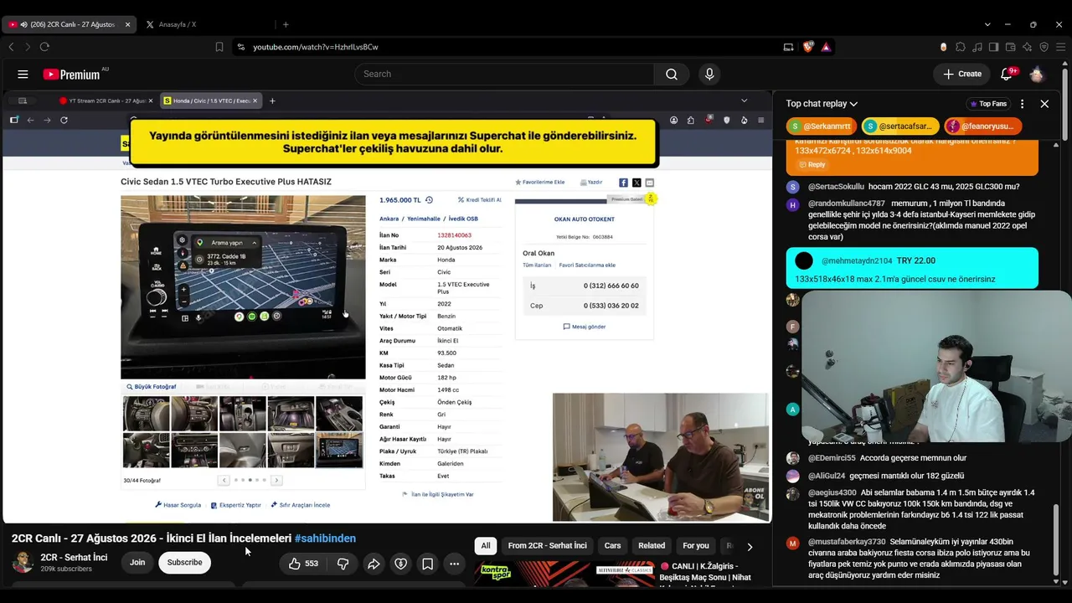This screenshot has height=603, width=1072.
Task: Click the @SertacSokullu chat username
Action: point(836,187)
